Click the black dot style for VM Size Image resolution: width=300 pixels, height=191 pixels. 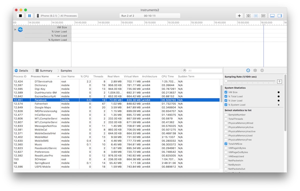tap(278, 92)
